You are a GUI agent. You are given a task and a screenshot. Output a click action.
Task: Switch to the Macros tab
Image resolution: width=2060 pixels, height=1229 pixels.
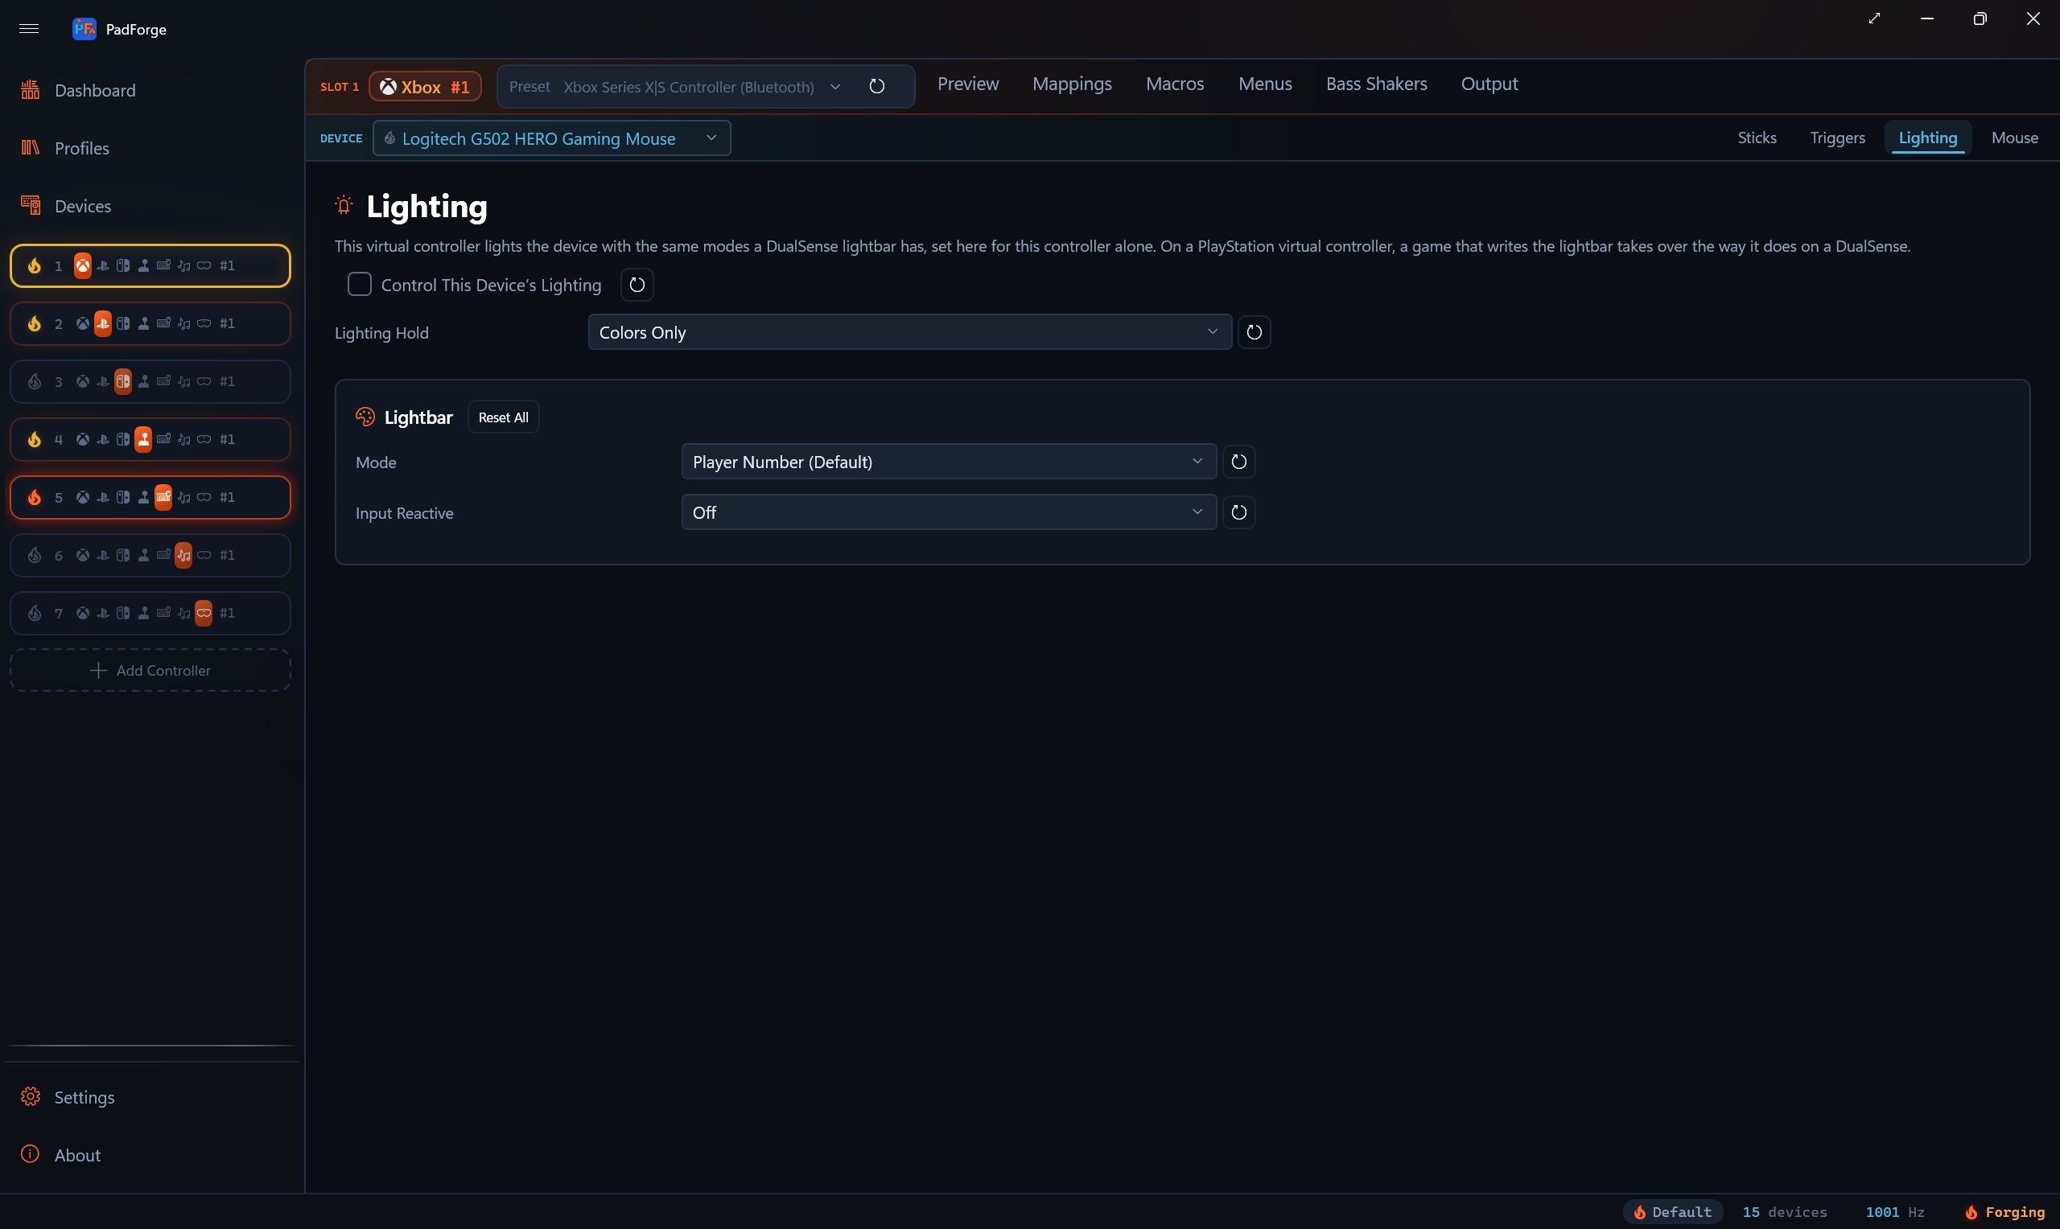point(1175,84)
